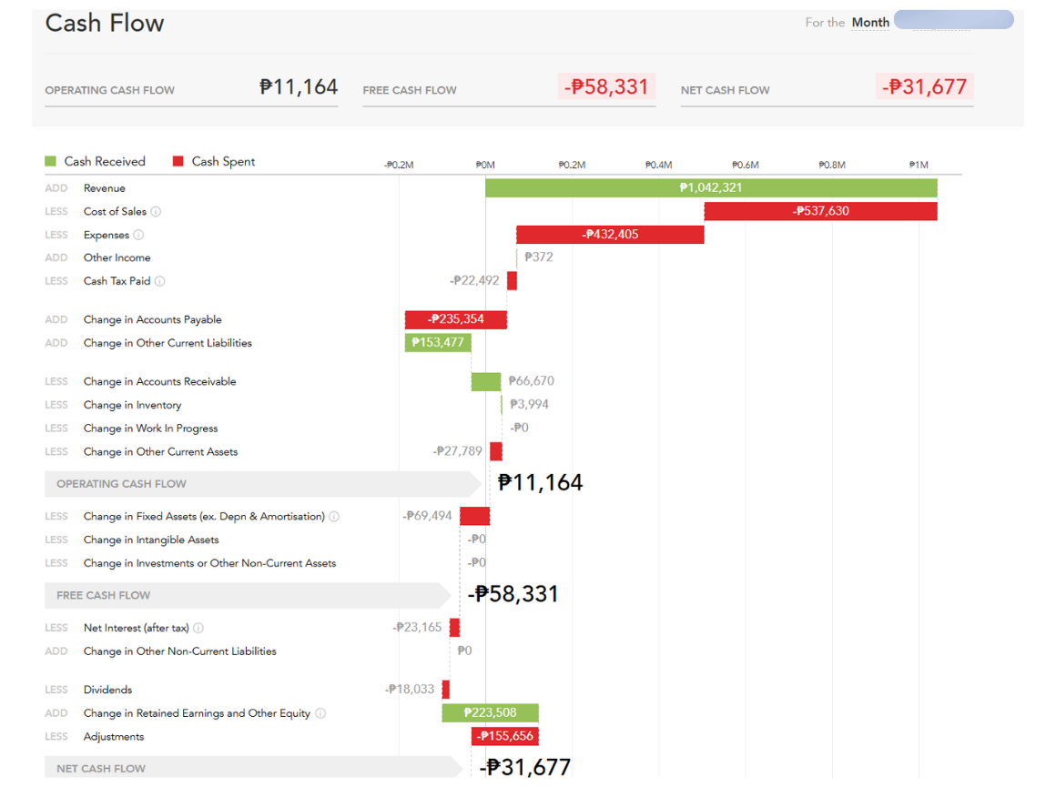Click Change in Accounts Receivable label
Image resolution: width=1056 pixels, height=787 pixels.
(159, 382)
